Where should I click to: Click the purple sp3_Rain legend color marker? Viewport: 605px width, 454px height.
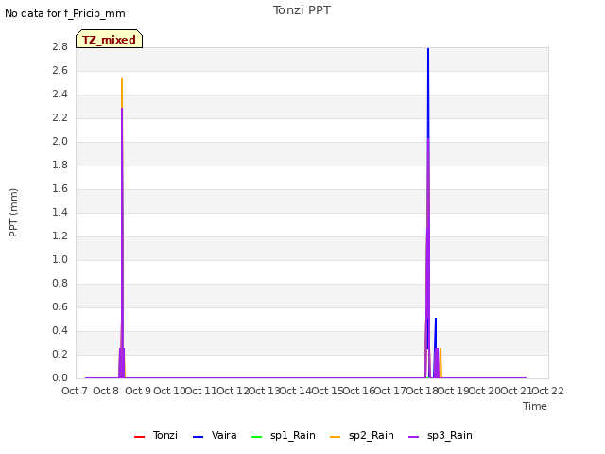pos(414,437)
